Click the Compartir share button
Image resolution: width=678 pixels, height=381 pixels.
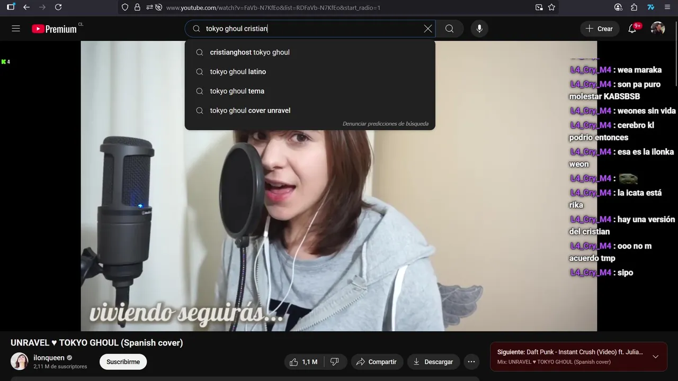click(376, 362)
